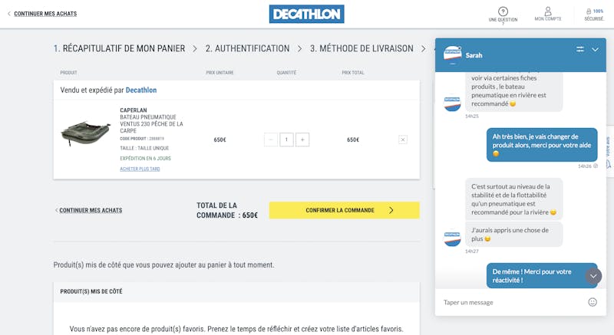This screenshot has height=335, width=614.
Task: Open the emoji picker in chat
Action: pyautogui.click(x=593, y=302)
